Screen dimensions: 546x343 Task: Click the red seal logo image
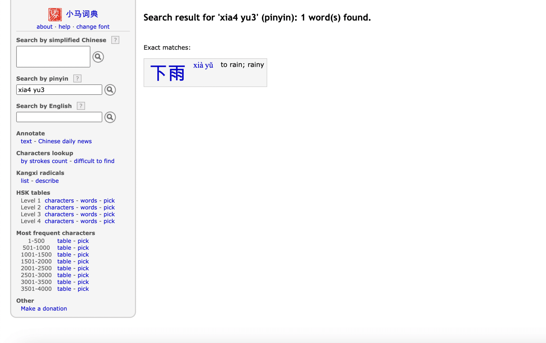(54, 14)
